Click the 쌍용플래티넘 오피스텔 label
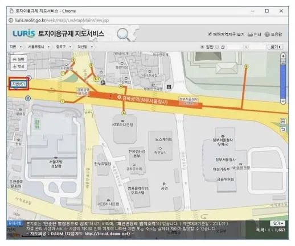This screenshot has width=295, height=246. click(138, 190)
